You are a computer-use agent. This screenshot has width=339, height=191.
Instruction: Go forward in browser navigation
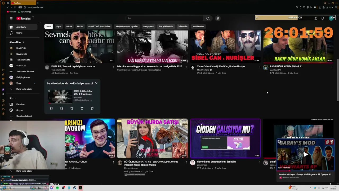point(11,7)
